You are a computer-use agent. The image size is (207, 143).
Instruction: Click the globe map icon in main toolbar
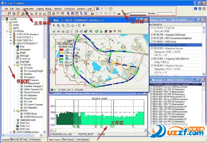[x=27, y=13]
